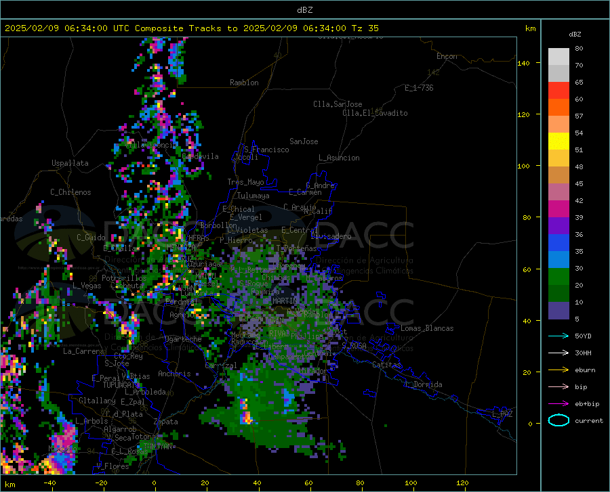
Task: Click the cyan 'current' ellipse symbol
Action: 558,420
